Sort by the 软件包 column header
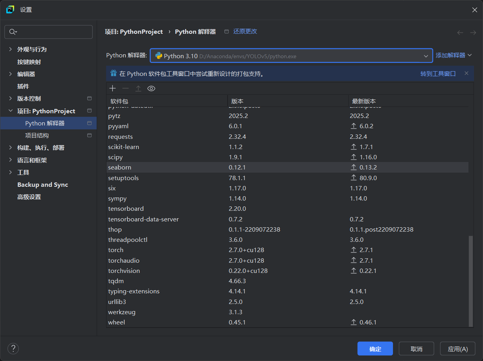 tap(167, 101)
